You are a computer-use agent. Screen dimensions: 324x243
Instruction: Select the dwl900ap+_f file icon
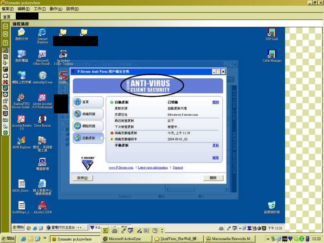21,208
